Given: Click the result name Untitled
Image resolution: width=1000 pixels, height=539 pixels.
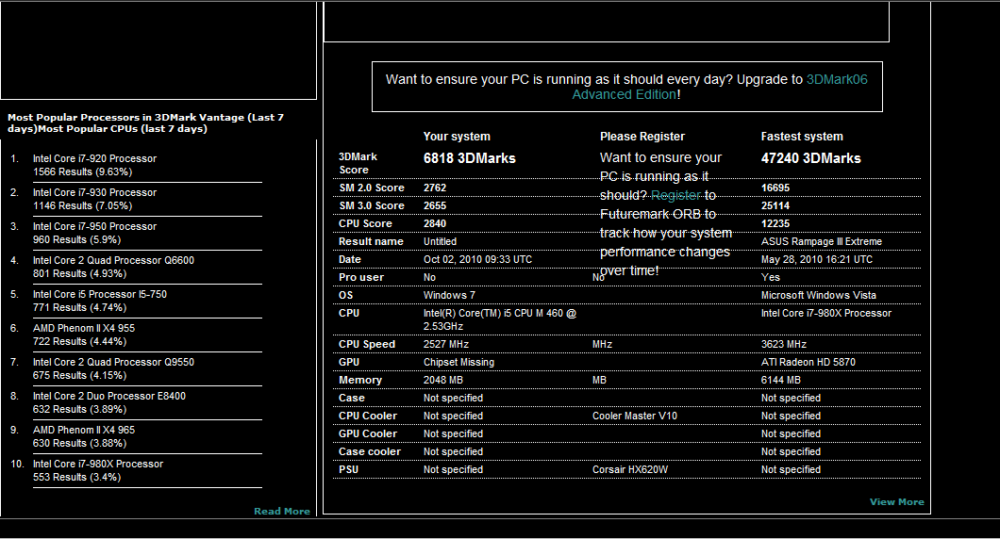Looking at the screenshot, I should (440, 241).
